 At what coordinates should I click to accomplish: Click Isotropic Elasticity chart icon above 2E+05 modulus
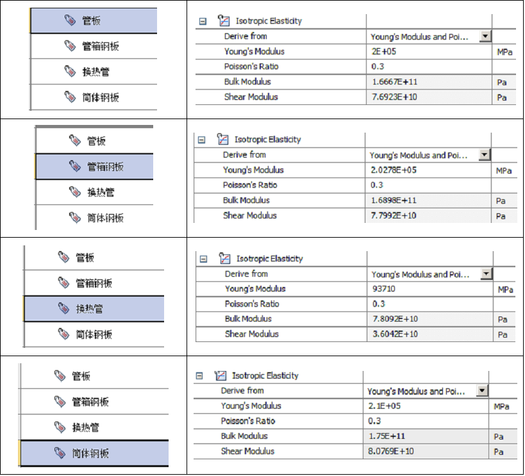[x=223, y=21]
